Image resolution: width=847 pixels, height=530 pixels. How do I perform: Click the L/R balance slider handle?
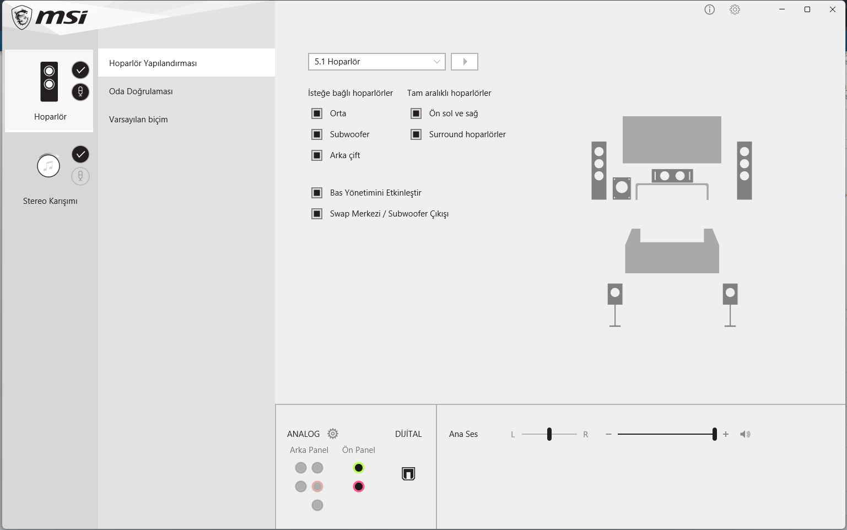click(549, 434)
